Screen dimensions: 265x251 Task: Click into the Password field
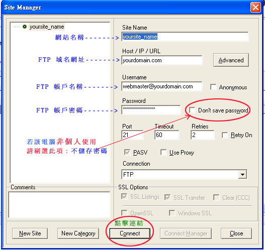click(151, 110)
